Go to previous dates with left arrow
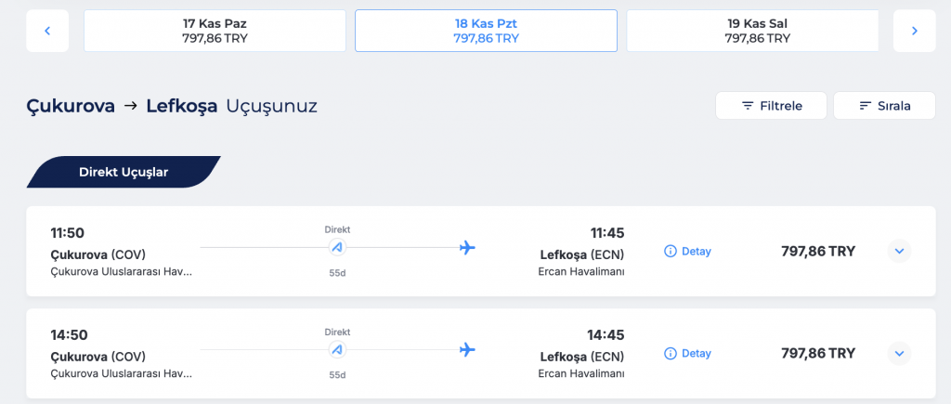The image size is (951, 404). (47, 31)
